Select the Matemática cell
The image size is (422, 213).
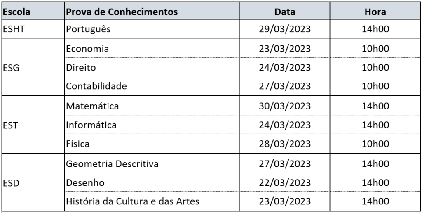pyautogui.click(x=152, y=106)
